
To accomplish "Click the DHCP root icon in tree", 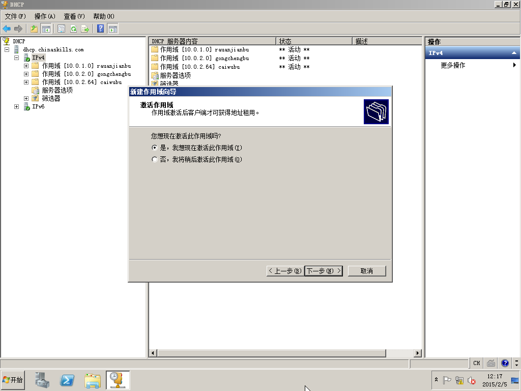I will [6, 41].
